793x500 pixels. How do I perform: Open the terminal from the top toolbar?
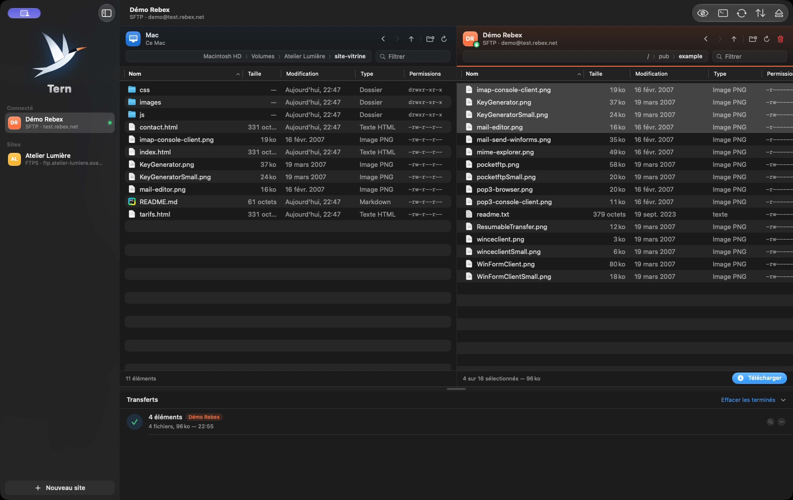pyautogui.click(x=723, y=13)
